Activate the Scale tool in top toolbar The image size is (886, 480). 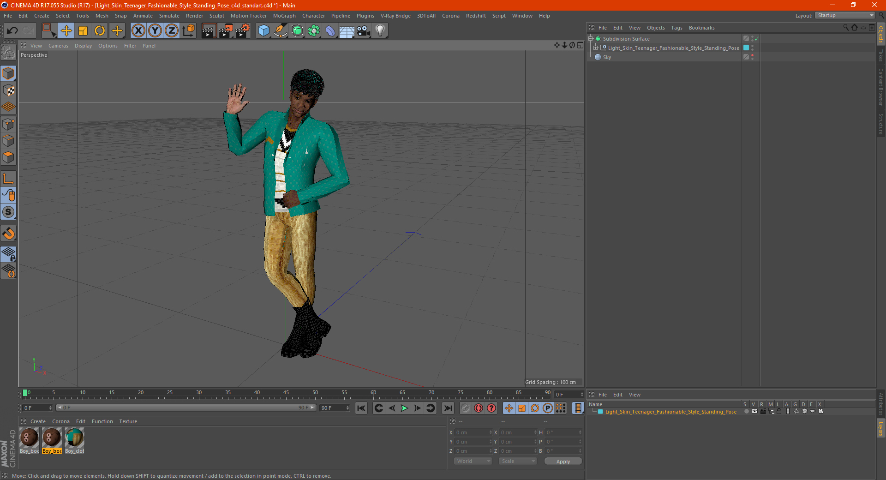(x=83, y=31)
